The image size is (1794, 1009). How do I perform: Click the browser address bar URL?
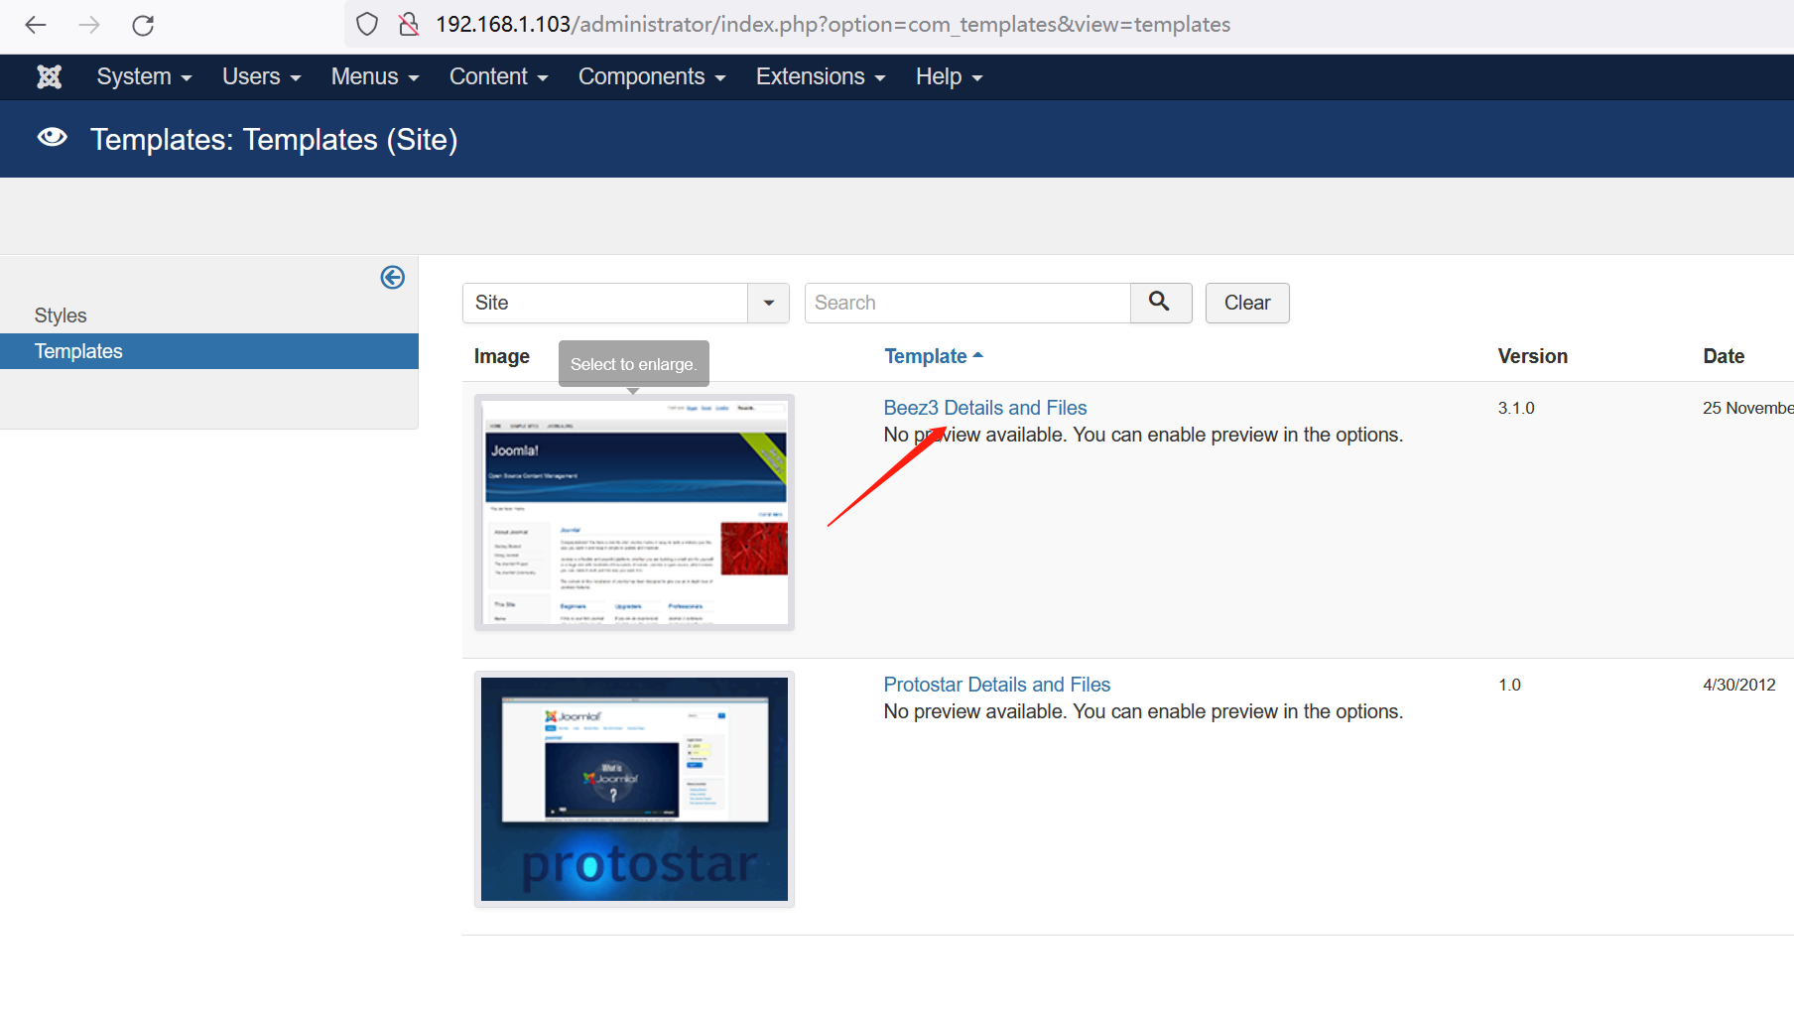click(833, 25)
